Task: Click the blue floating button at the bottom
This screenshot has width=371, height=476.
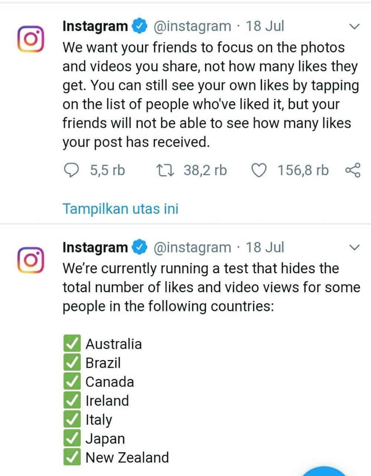Action: [323, 472]
